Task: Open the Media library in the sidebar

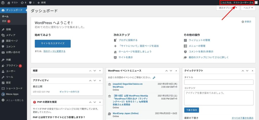Action: click(x=11, y=35)
